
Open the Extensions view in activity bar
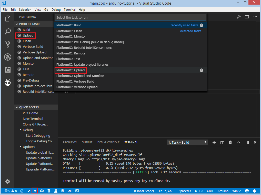tap(8, 70)
